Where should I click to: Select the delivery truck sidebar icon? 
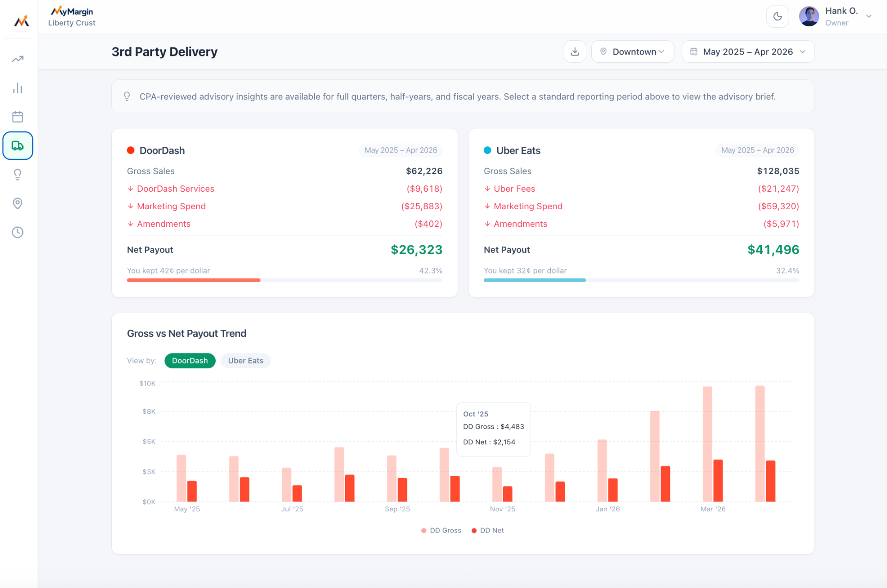[18, 145]
